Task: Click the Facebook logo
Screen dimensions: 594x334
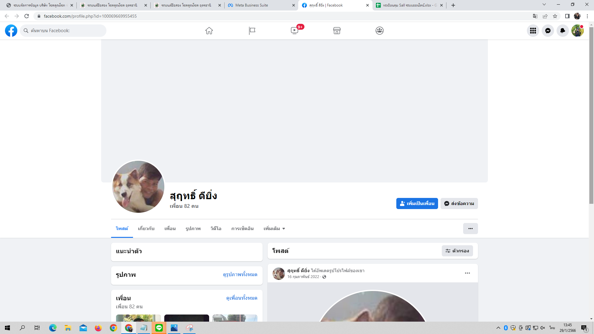Action: coord(11,31)
